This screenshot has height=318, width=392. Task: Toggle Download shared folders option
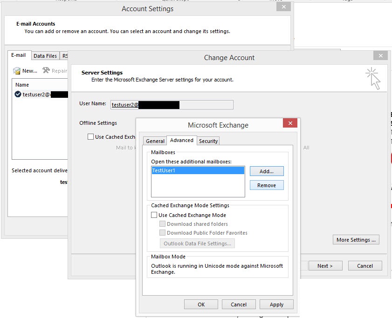163,223
